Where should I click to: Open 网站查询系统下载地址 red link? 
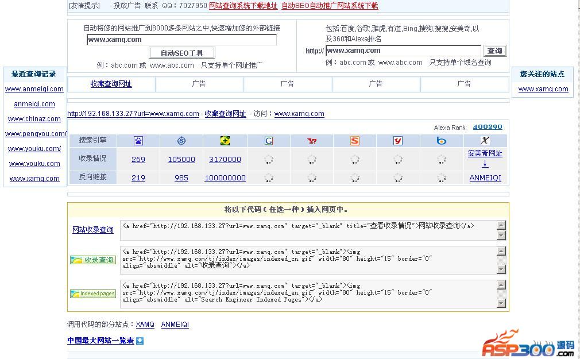(243, 6)
